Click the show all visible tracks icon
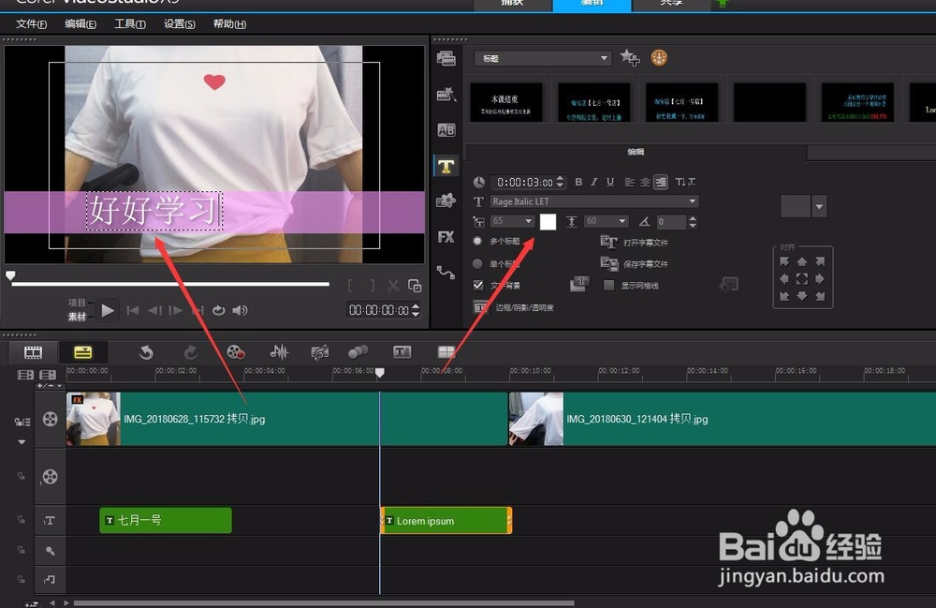 (x=25, y=375)
